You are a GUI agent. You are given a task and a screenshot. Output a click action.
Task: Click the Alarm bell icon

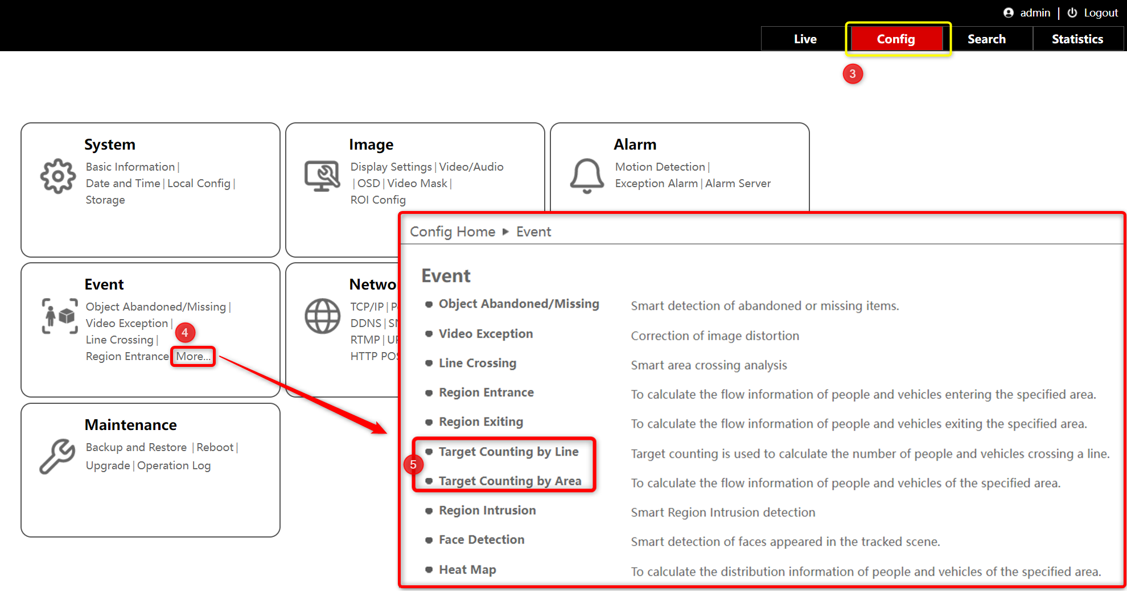[587, 176]
